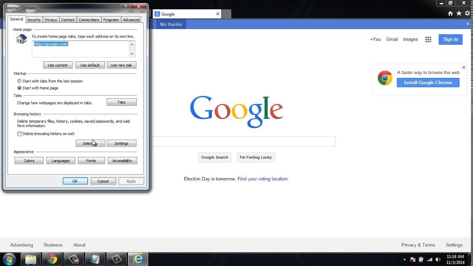Click the network signal tray icon
The height and width of the screenshot is (266, 473).
coord(429,259)
